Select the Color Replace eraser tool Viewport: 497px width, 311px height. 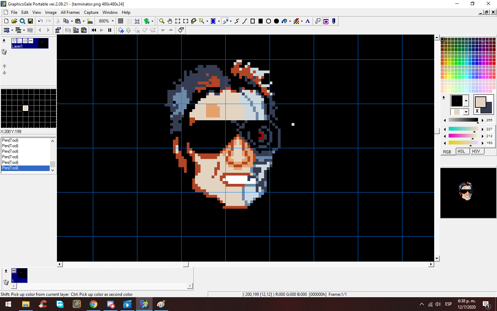[x=296, y=21]
